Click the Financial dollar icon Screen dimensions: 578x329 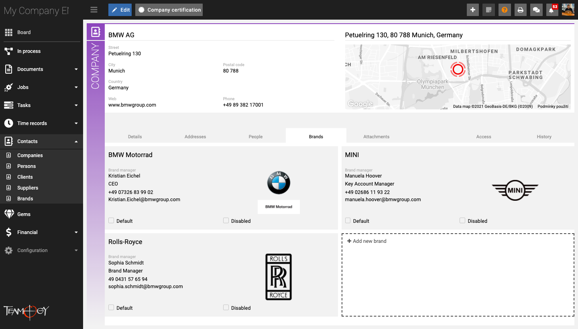click(8, 232)
